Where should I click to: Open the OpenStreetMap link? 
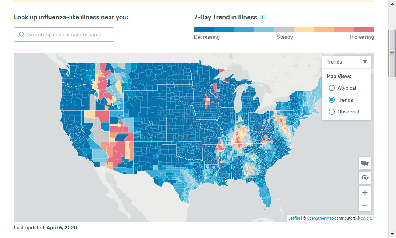pyautogui.click(x=320, y=218)
